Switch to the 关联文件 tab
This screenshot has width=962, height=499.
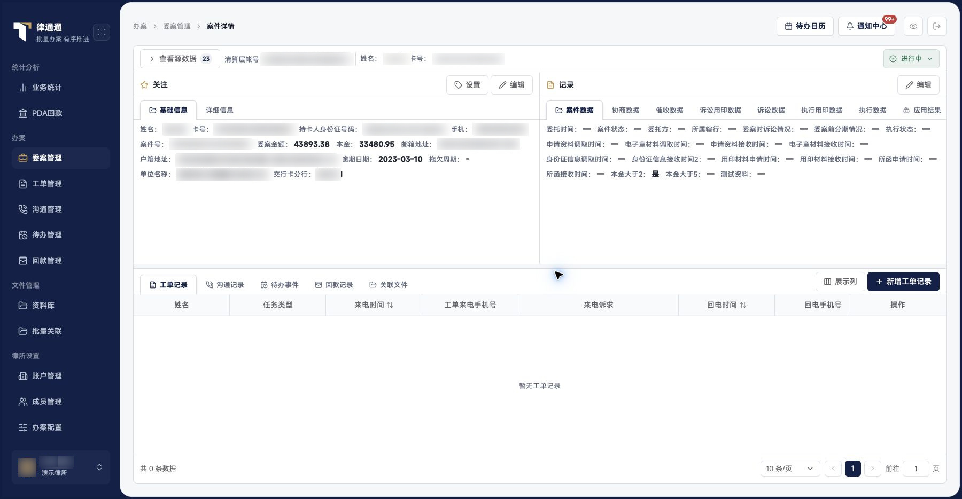[x=389, y=285]
